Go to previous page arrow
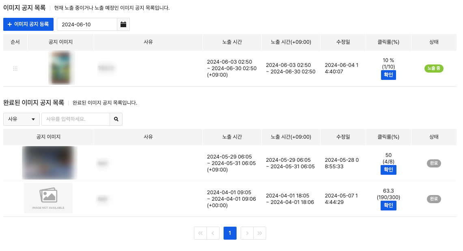 (213, 233)
